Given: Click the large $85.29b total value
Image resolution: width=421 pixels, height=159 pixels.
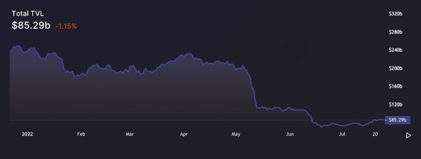Looking at the screenshot, I should click(31, 25).
